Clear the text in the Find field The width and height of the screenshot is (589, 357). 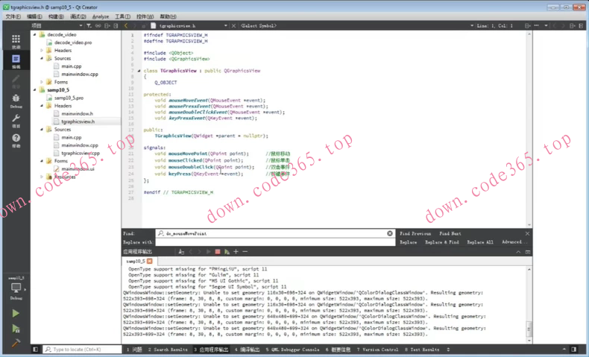[x=390, y=233]
